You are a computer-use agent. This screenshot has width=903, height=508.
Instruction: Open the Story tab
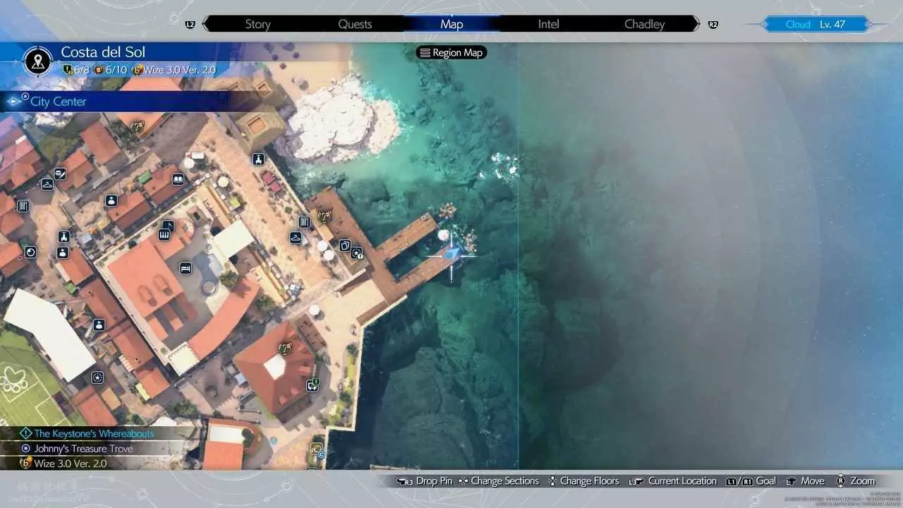point(257,24)
